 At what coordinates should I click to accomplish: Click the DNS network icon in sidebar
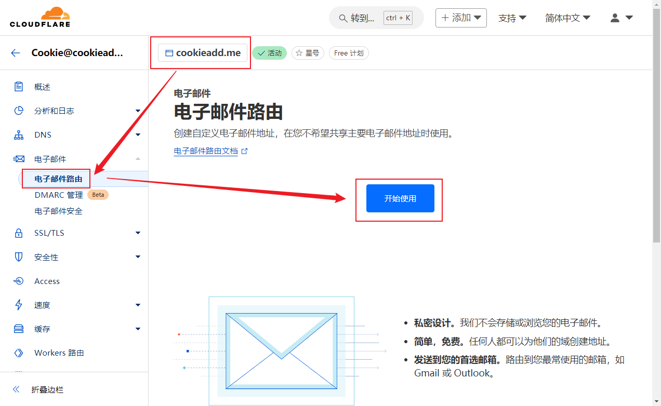tap(19, 135)
